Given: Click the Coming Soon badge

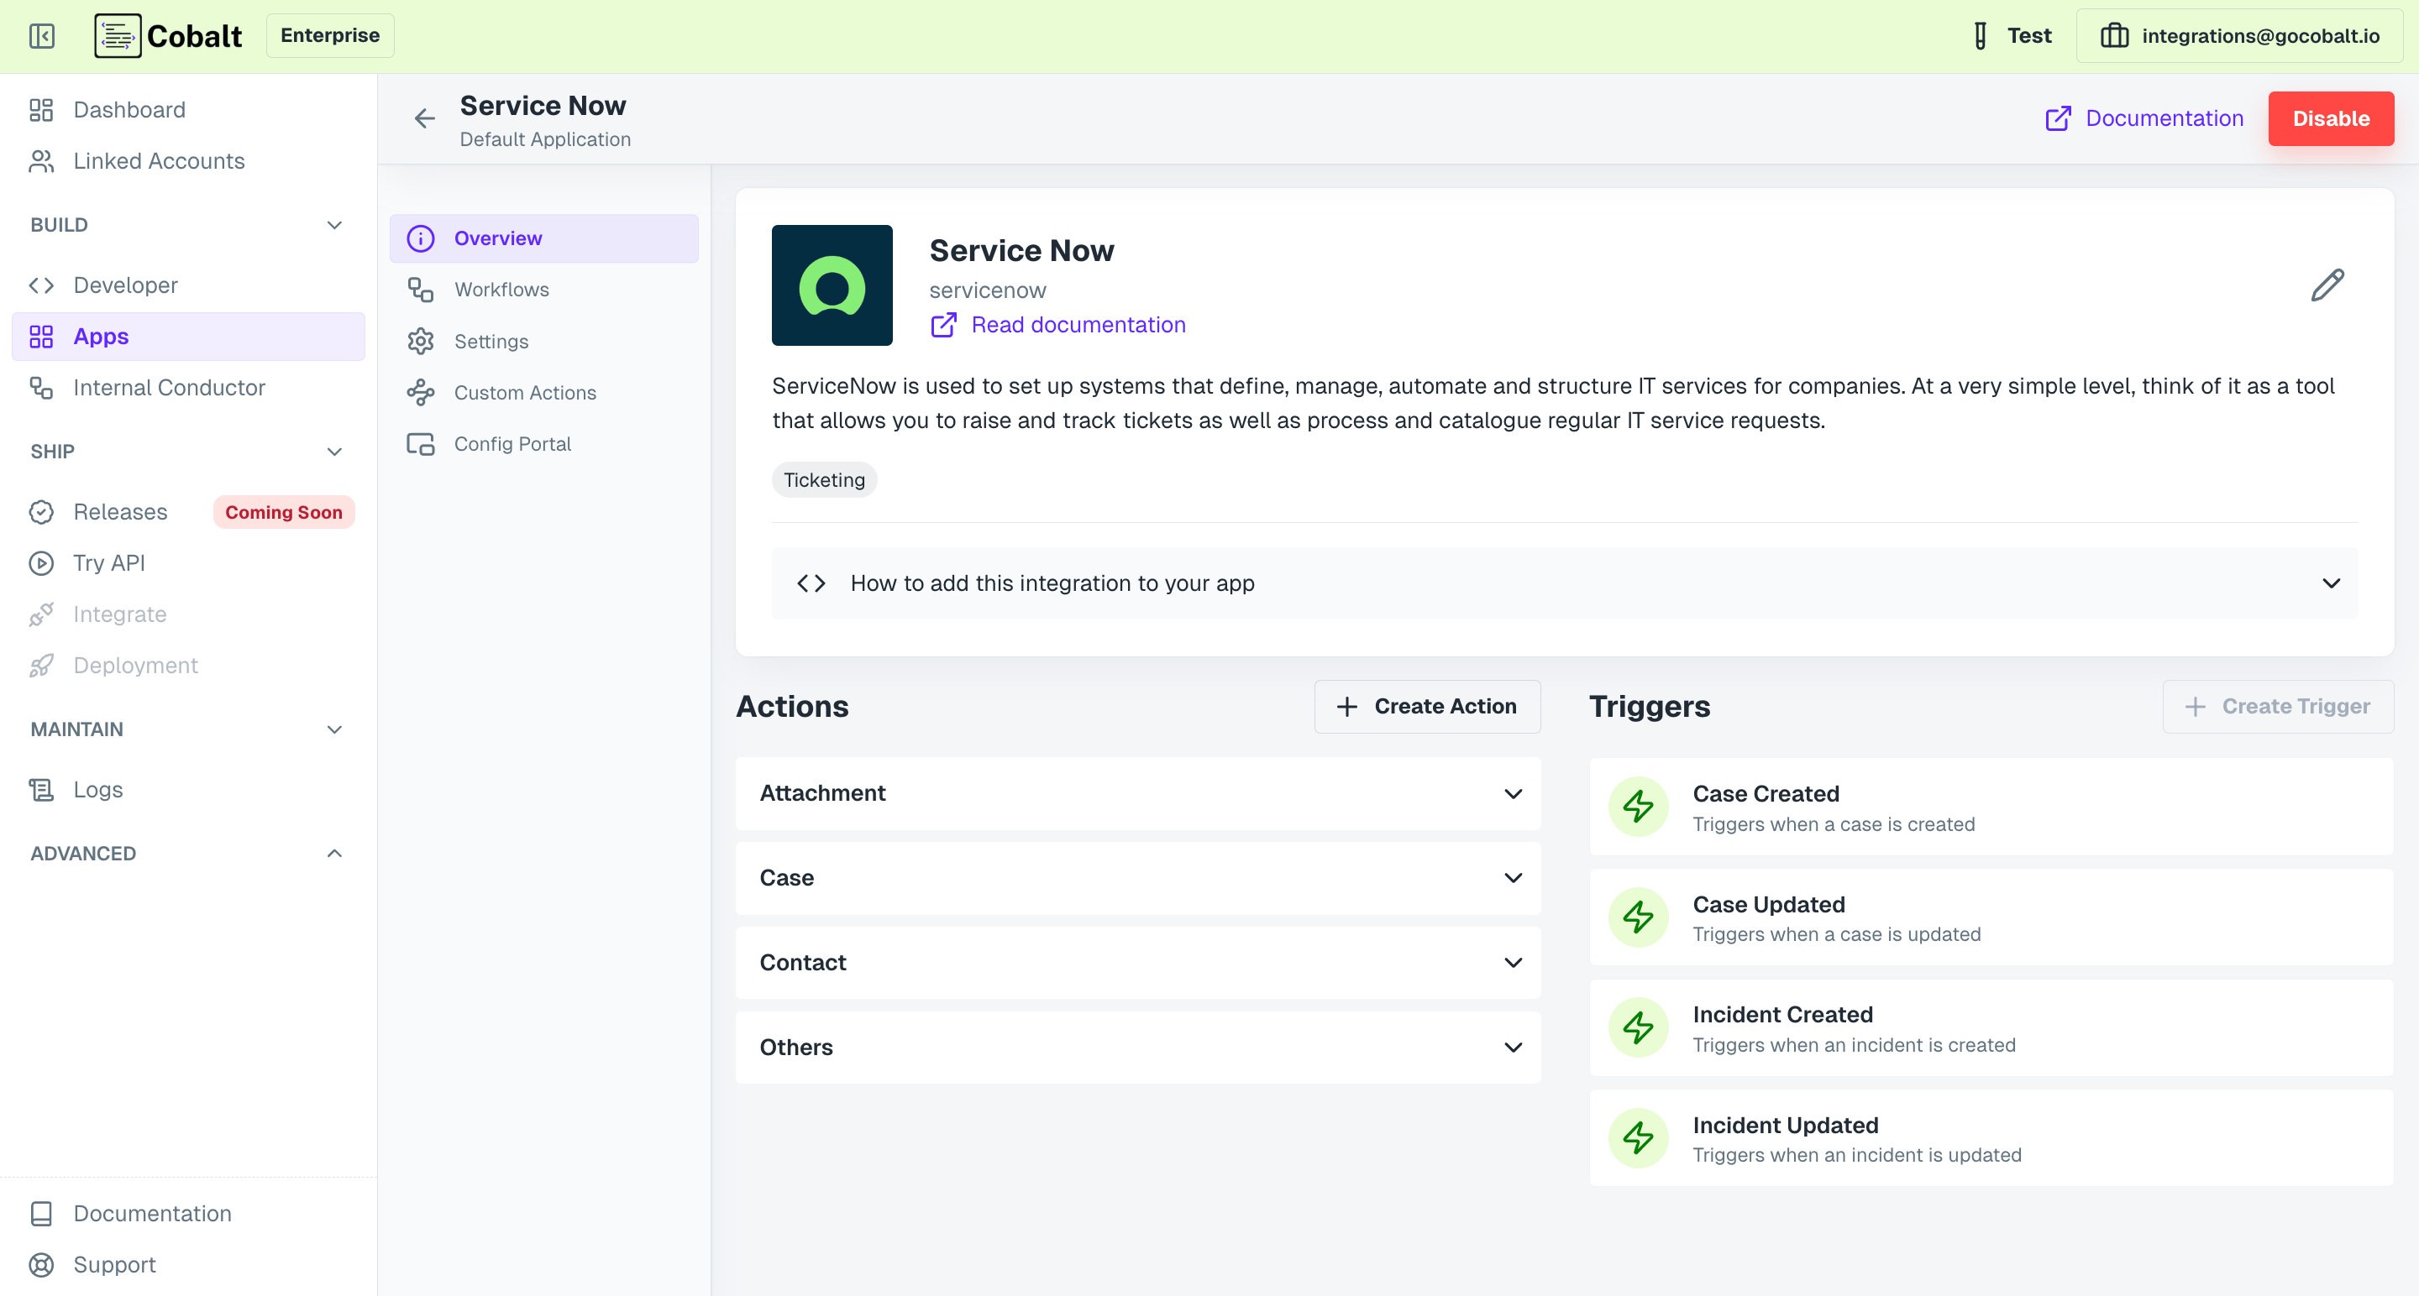Looking at the screenshot, I should (x=284, y=512).
